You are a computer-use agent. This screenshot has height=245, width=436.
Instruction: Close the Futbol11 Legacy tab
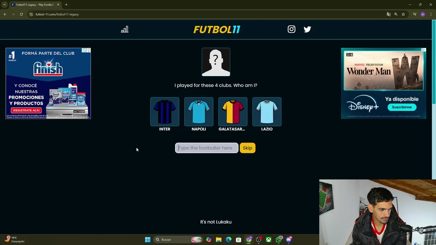[58, 5]
